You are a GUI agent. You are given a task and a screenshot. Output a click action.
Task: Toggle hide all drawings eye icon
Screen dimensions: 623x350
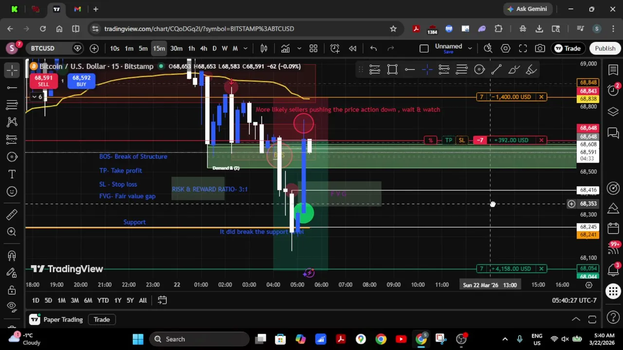12,306
